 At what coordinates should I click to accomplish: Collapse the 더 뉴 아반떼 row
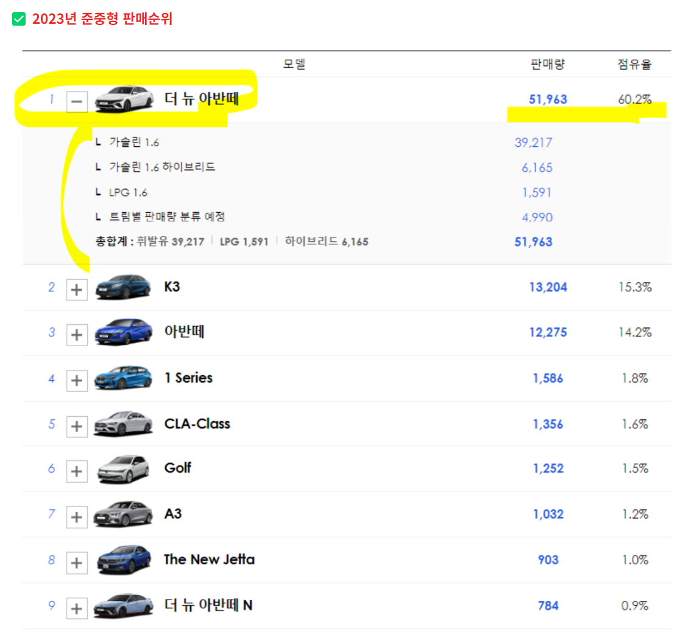tap(77, 102)
